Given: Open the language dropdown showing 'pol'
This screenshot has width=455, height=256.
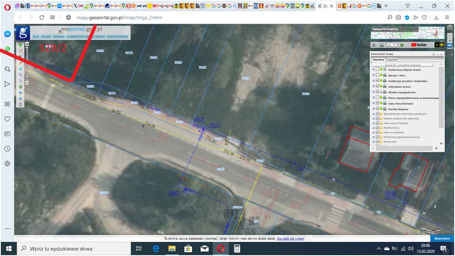Looking at the screenshot, I should 392,45.
